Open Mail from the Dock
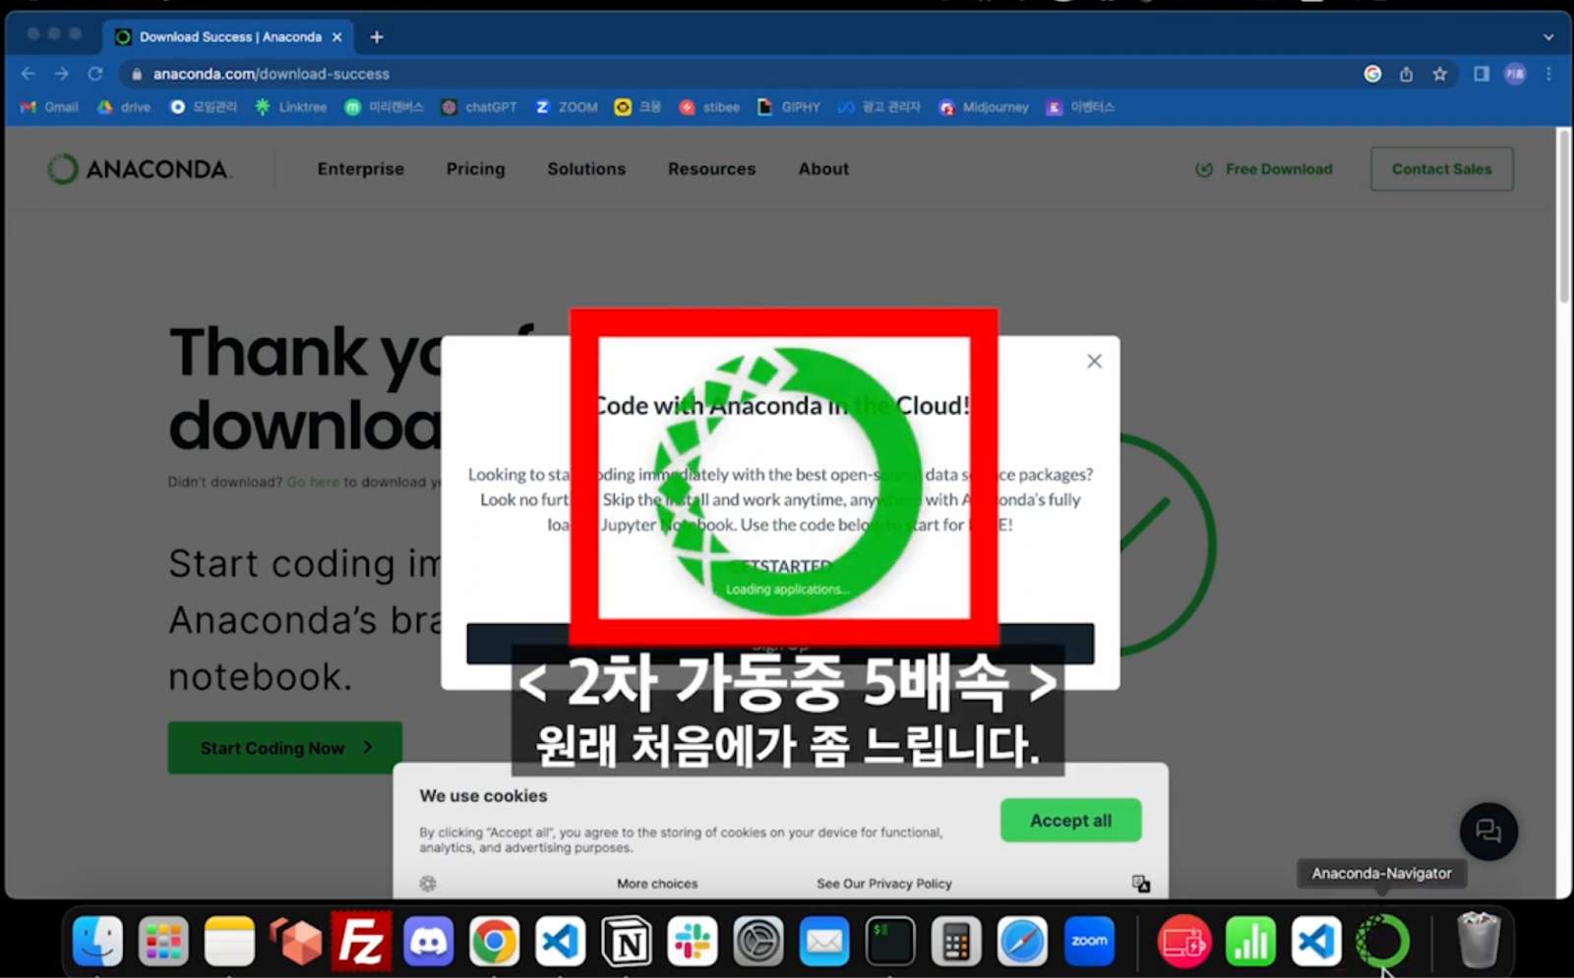This screenshot has height=978, width=1574. pyautogui.click(x=824, y=942)
